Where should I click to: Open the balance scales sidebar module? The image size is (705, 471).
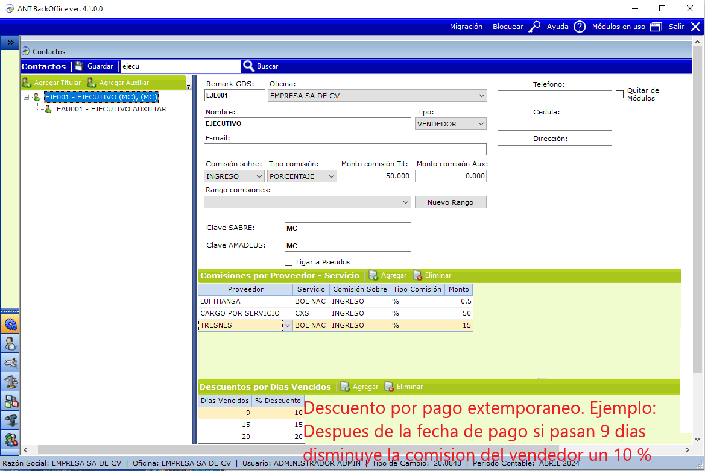10,382
